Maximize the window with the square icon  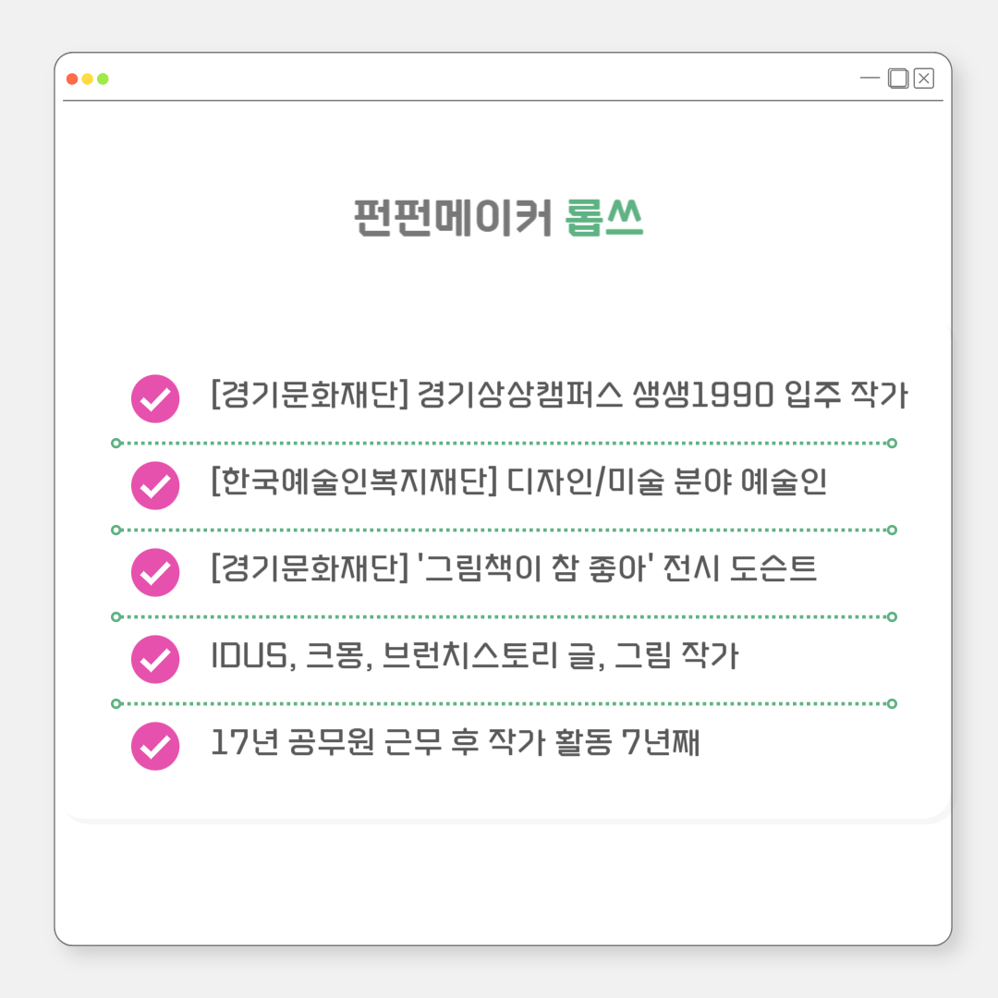click(897, 79)
